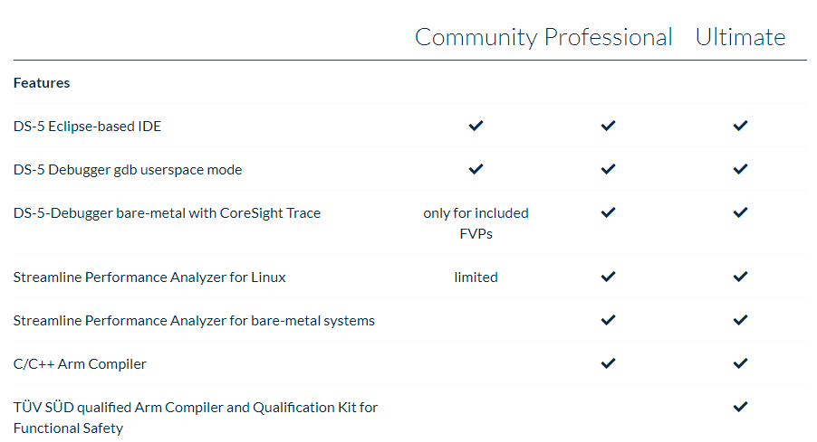The image size is (817, 442).
Task: Click Ultimate checkmark for CoreSight Trace row
Action: coord(740,212)
